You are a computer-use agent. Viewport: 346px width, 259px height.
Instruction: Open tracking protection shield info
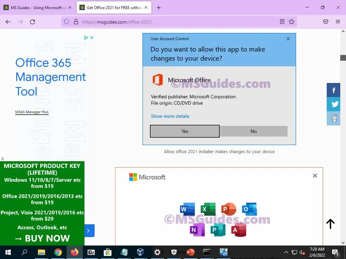(x=67, y=22)
